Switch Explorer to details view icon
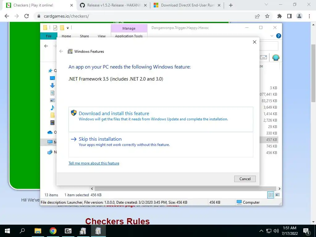This screenshot has height=237, width=316. [271, 195]
